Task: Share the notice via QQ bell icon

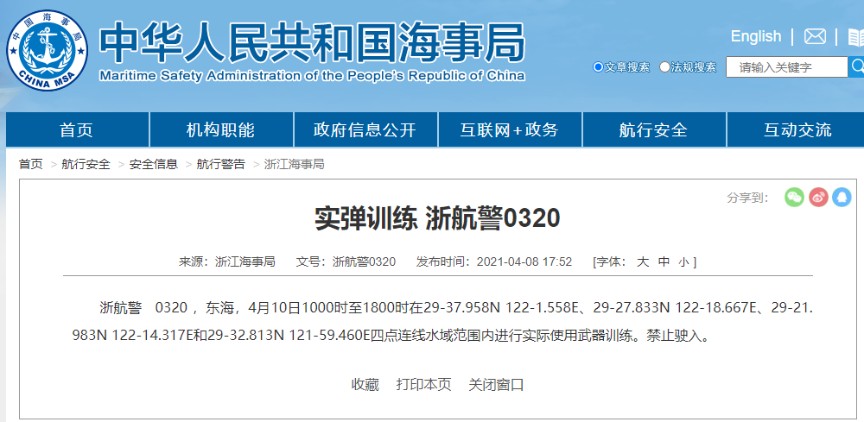Action: pos(842,197)
